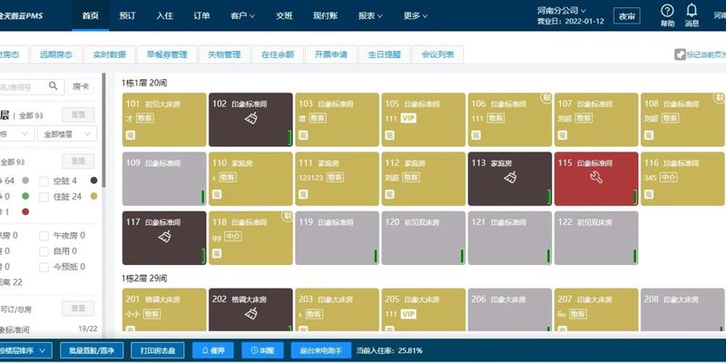Select the 生日提醒 sub-tab

point(384,54)
